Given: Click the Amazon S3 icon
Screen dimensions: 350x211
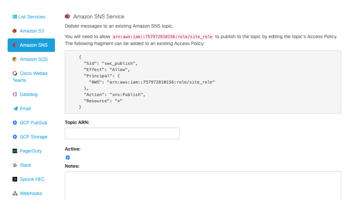Looking at the screenshot, I should (15, 31).
